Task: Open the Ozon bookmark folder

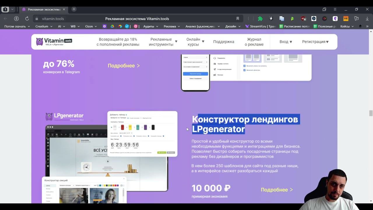Action: click(91, 26)
